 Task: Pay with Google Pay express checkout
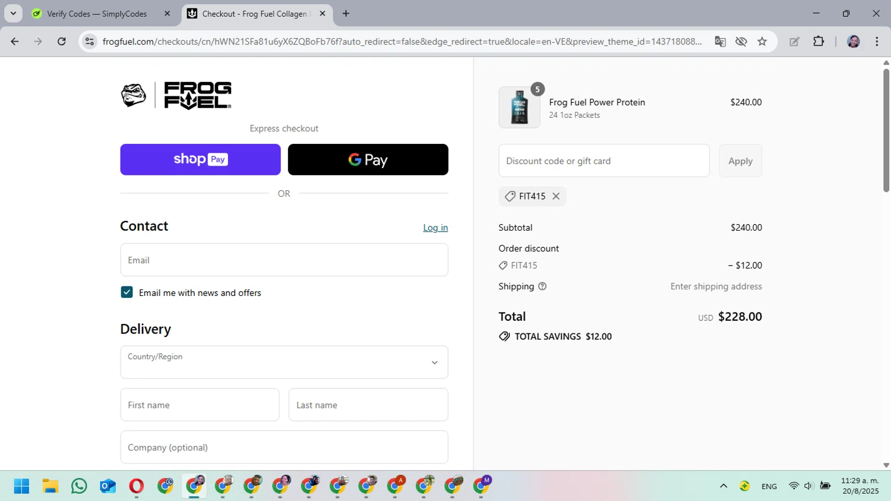[x=368, y=159]
